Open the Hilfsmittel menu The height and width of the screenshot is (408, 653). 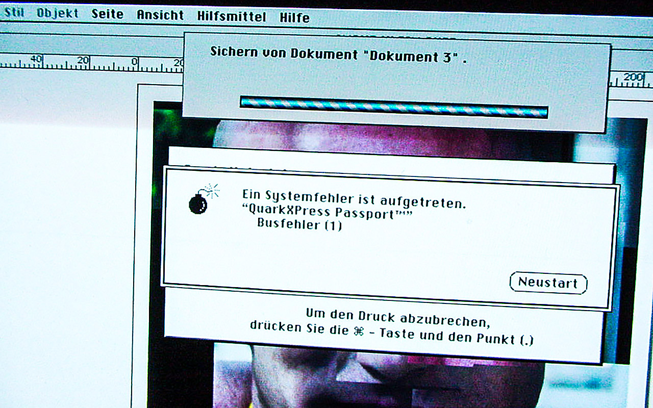click(x=232, y=16)
